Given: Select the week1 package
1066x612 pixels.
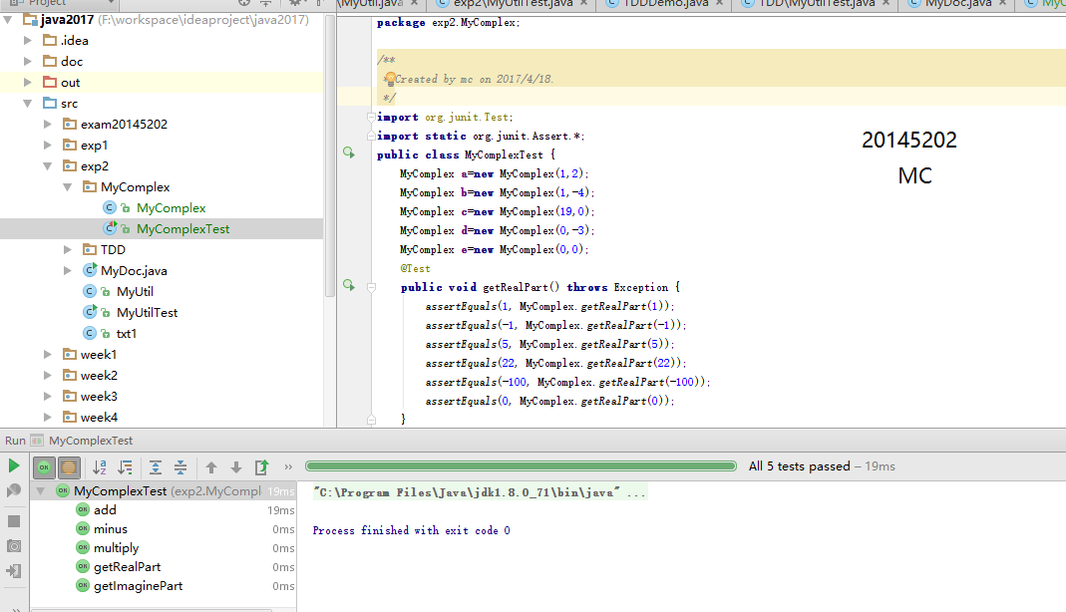Looking at the screenshot, I should pyautogui.click(x=99, y=355).
